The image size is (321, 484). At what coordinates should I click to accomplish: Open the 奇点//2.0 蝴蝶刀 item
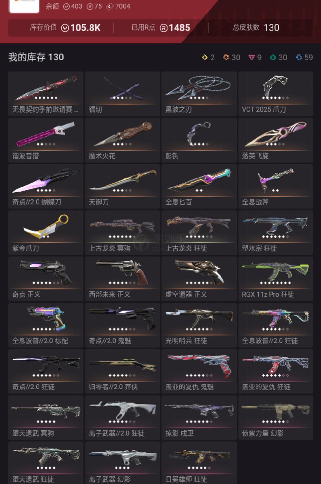[46, 186]
